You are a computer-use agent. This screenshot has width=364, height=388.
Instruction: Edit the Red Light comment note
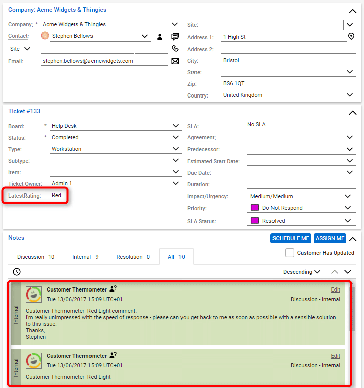click(335, 289)
